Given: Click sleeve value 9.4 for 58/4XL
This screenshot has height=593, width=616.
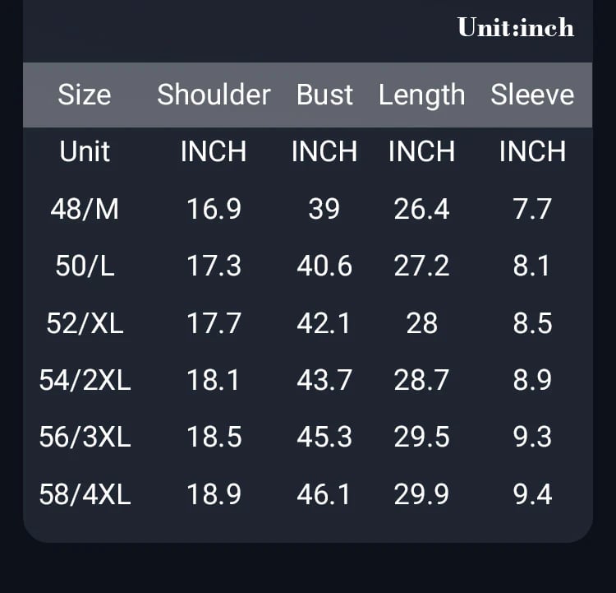Looking at the screenshot, I should [x=532, y=494].
